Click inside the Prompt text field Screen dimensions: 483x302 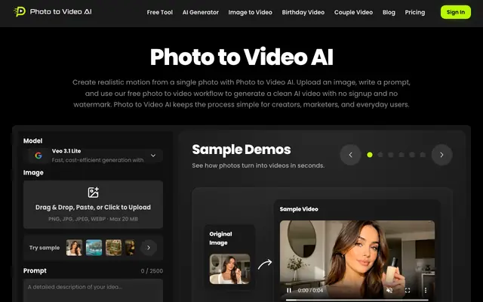click(x=93, y=291)
